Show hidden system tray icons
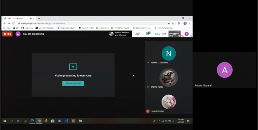This screenshot has height=130, width=258. pos(159,121)
